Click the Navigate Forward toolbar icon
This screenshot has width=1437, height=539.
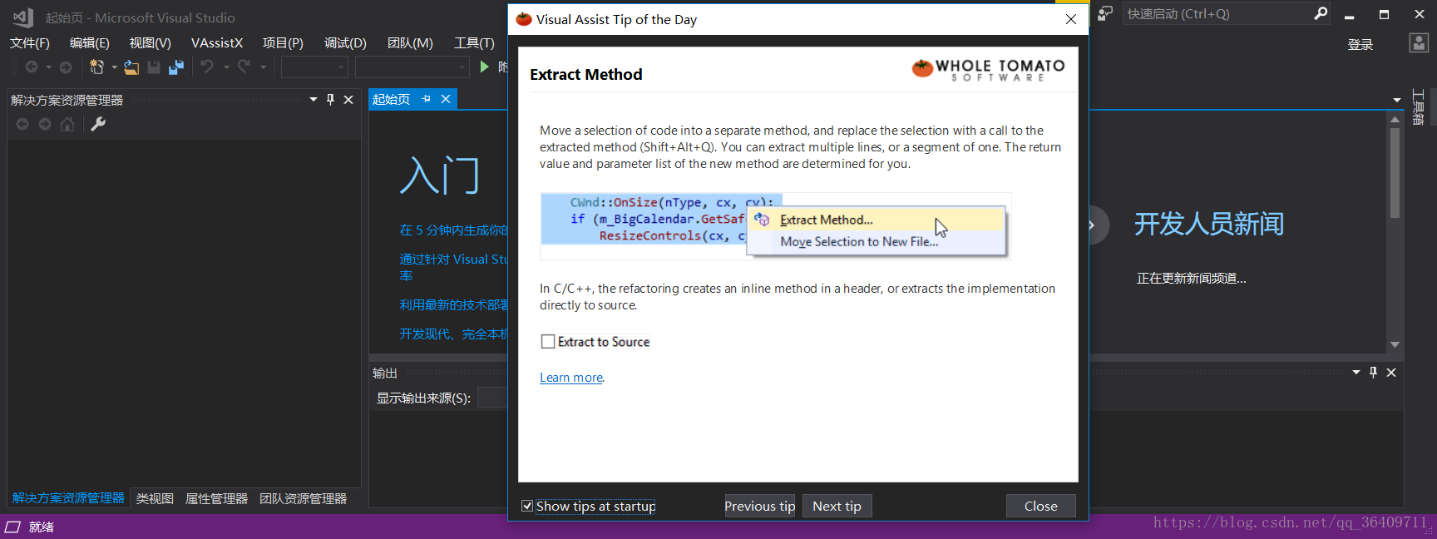click(x=66, y=67)
